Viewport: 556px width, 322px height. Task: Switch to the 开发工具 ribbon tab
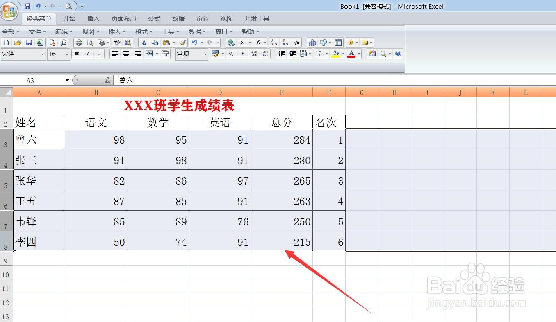tap(257, 18)
